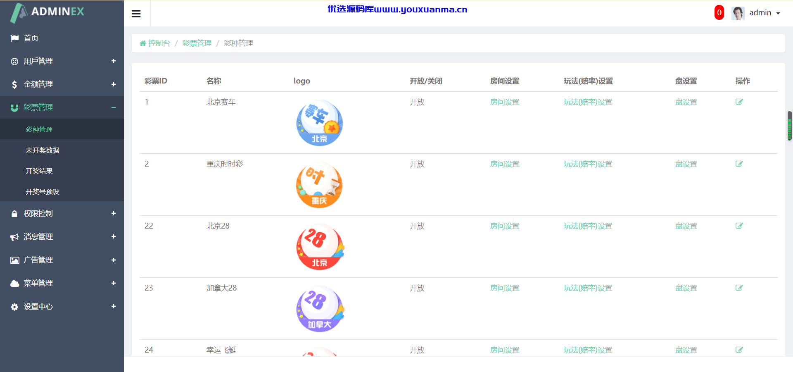Click the 北京赛车 logo image
The height and width of the screenshot is (372, 793).
click(320, 123)
